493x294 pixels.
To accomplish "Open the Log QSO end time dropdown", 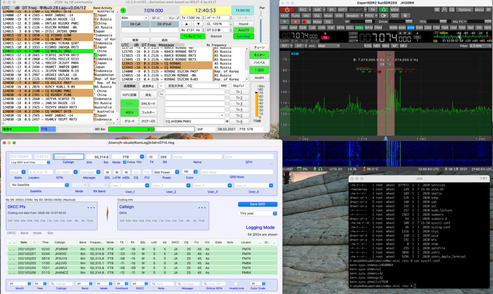I will tap(30, 162).
